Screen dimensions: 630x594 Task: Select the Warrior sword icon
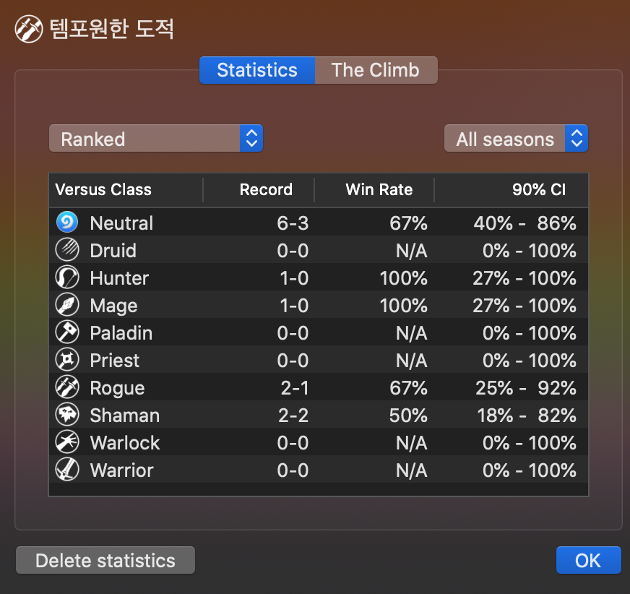tap(67, 469)
